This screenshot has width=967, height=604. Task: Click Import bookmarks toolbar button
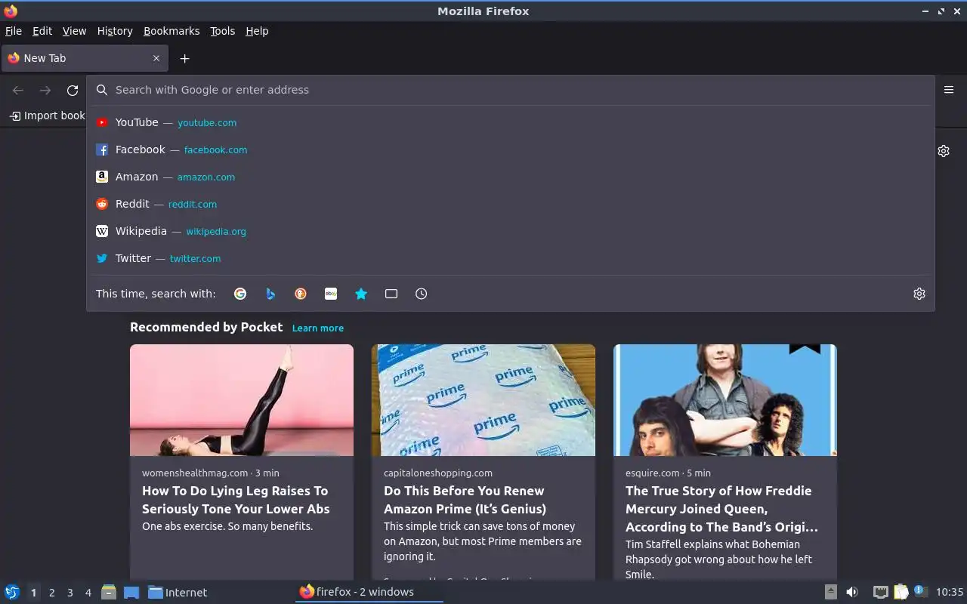tap(47, 116)
